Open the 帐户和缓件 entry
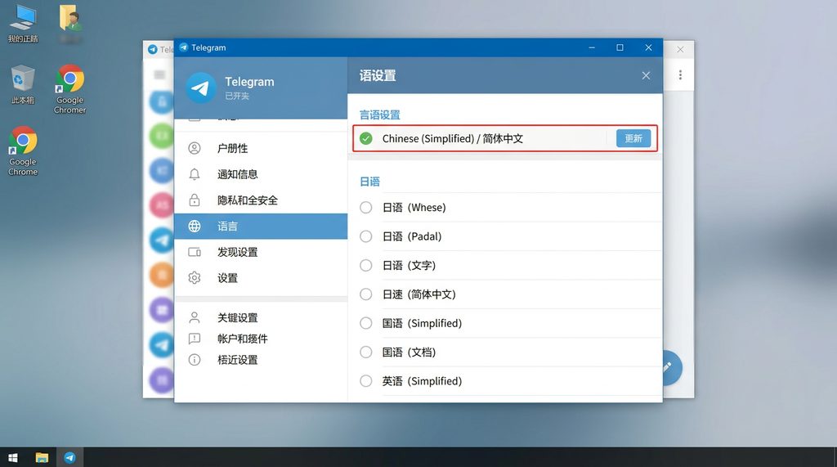The width and height of the screenshot is (837, 467). click(261, 339)
